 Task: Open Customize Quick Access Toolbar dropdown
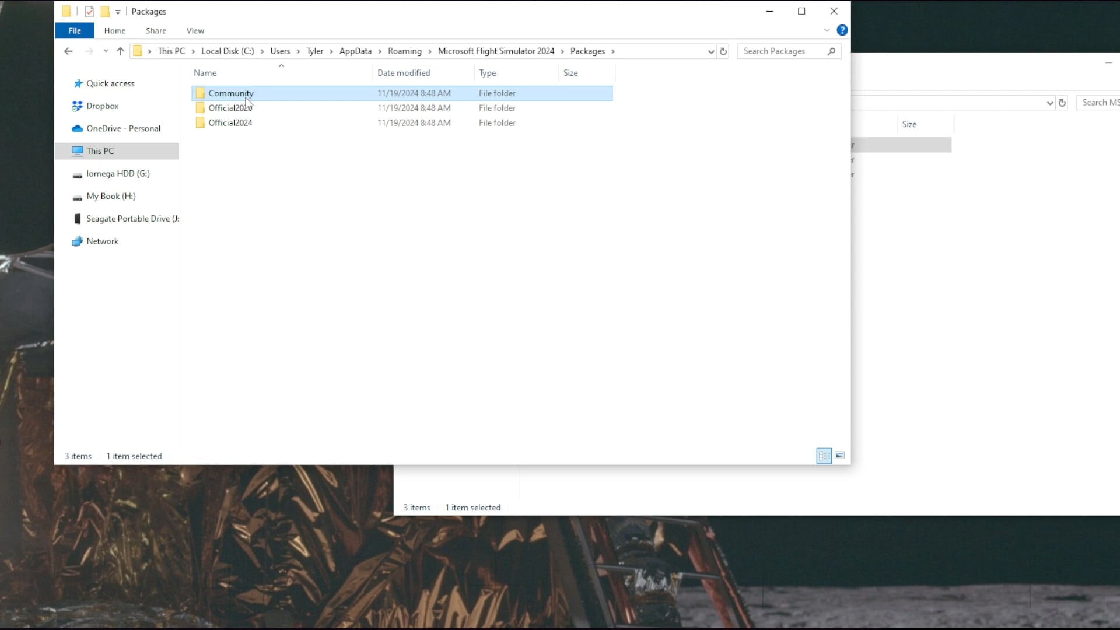118,12
